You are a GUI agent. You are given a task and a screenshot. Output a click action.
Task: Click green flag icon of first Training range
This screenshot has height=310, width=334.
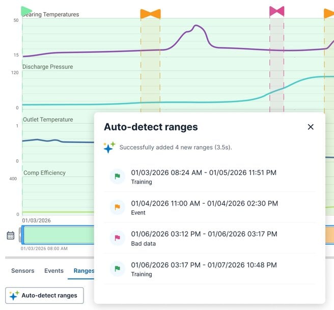click(118, 177)
